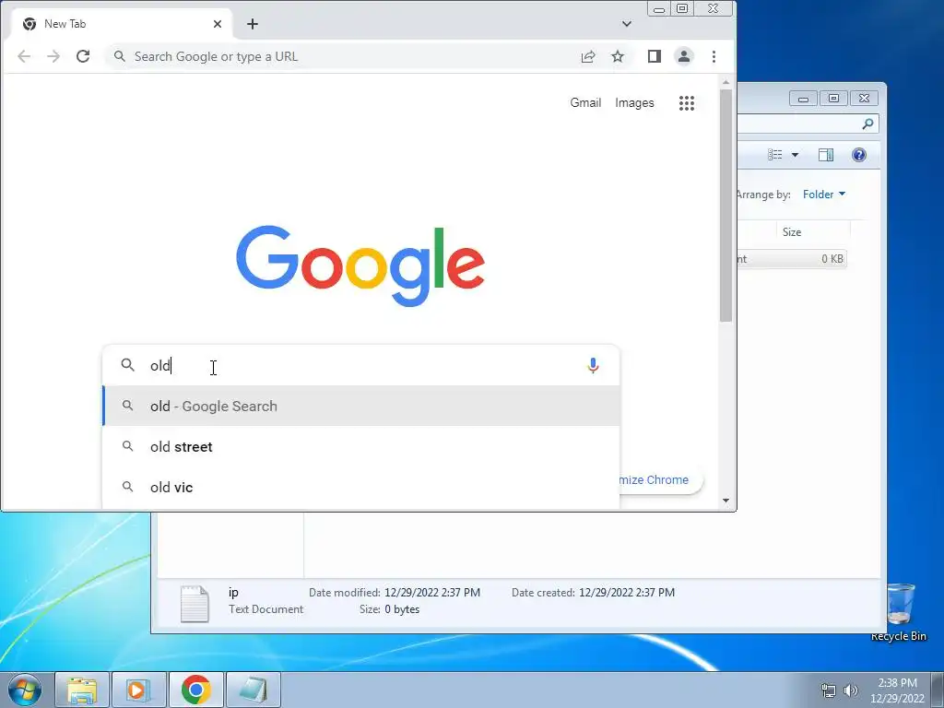Click the volume speaker tray icon
This screenshot has width=944, height=708.
coord(851,690)
